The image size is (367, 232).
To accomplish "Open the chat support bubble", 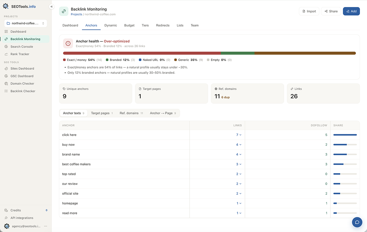I will (x=357, y=222).
